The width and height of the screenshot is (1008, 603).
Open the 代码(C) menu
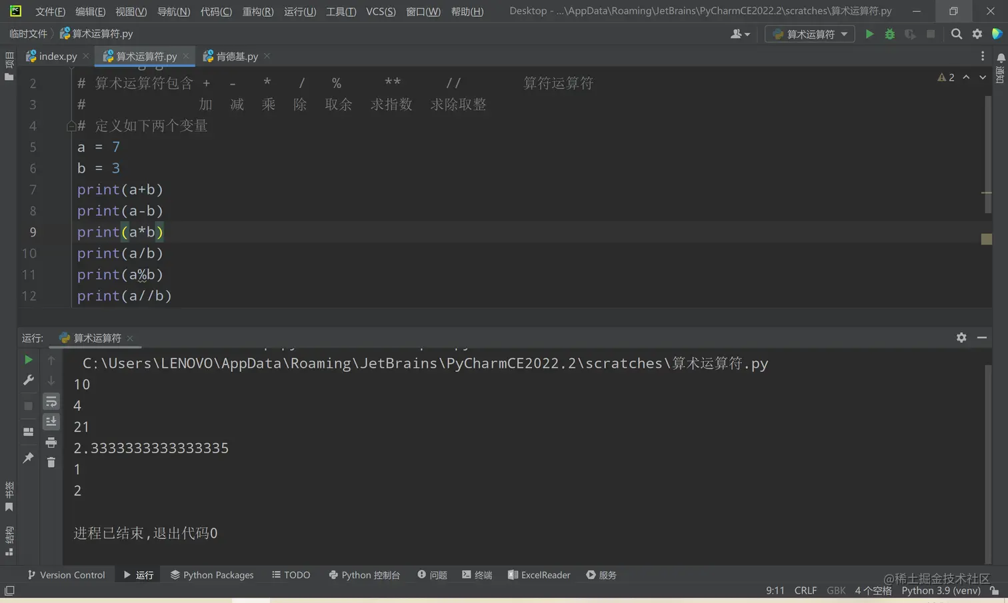pyautogui.click(x=216, y=11)
